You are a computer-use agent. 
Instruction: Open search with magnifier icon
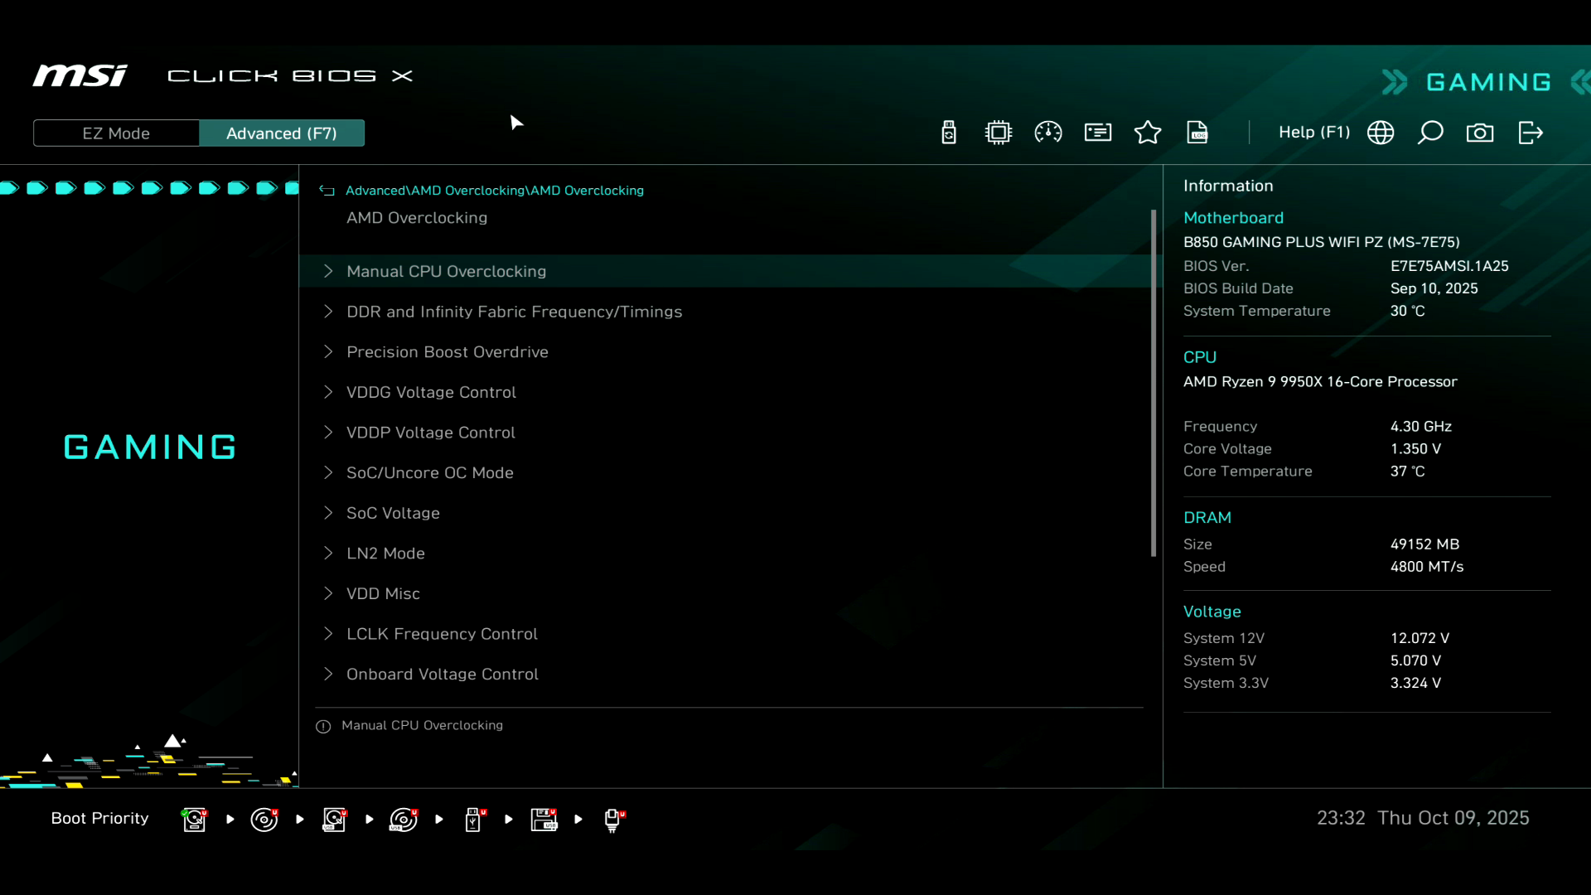[x=1430, y=133]
